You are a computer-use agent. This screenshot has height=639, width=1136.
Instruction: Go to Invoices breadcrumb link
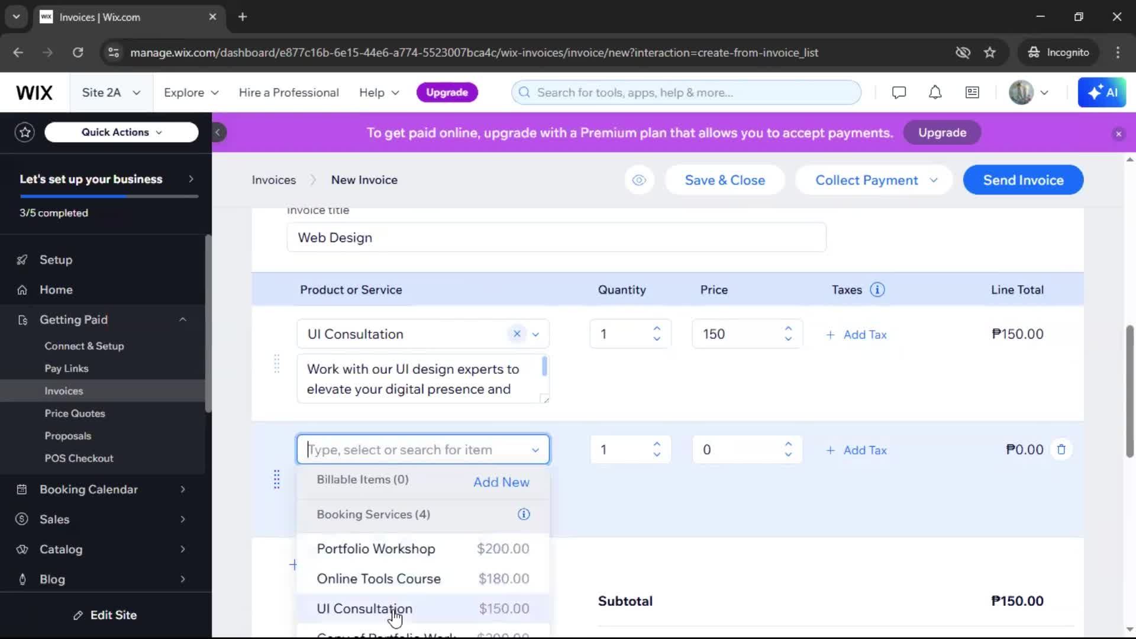point(273,180)
